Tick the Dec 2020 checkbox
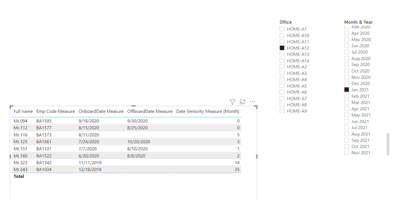The height and width of the screenshot is (199, 410). pyautogui.click(x=347, y=83)
